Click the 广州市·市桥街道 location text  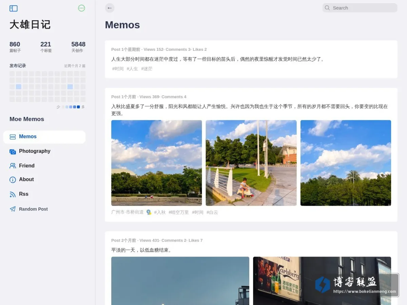[x=128, y=212]
